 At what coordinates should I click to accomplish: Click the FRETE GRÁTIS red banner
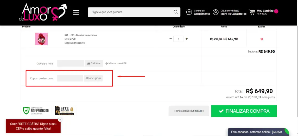pos(33,126)
